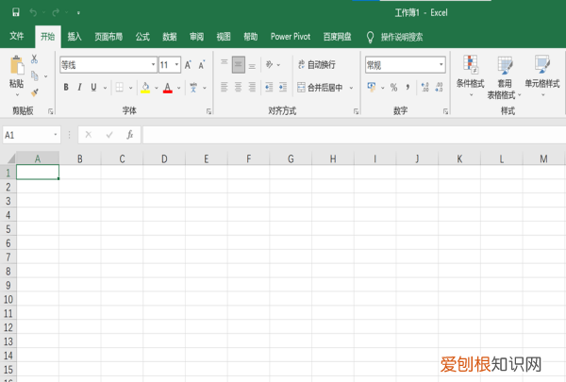566x382 pixels.
Task: Click the Format Painter brush icon
Action: (35, 92)
